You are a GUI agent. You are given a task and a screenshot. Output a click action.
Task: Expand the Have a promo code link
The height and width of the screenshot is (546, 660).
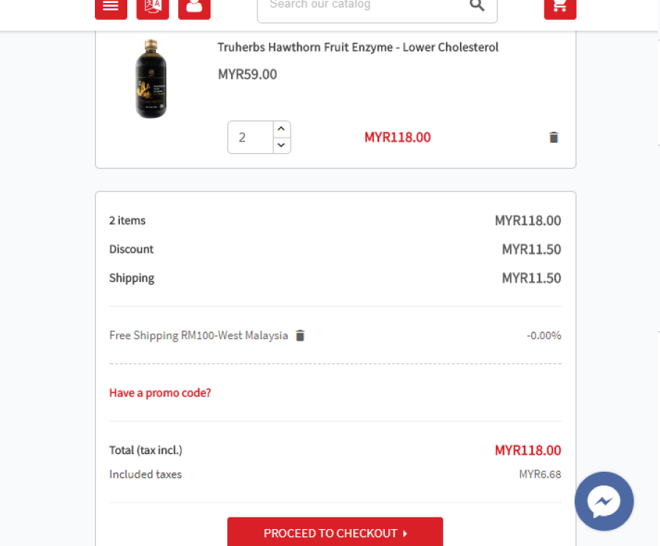(x=160, y=393)
